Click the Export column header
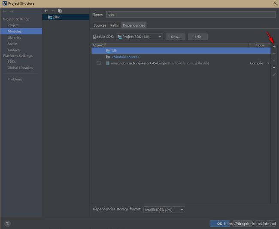 [98, 45]
